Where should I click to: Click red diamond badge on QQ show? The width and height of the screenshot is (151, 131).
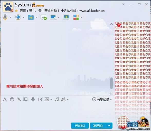pyautogui.click(x=119, y=25)
